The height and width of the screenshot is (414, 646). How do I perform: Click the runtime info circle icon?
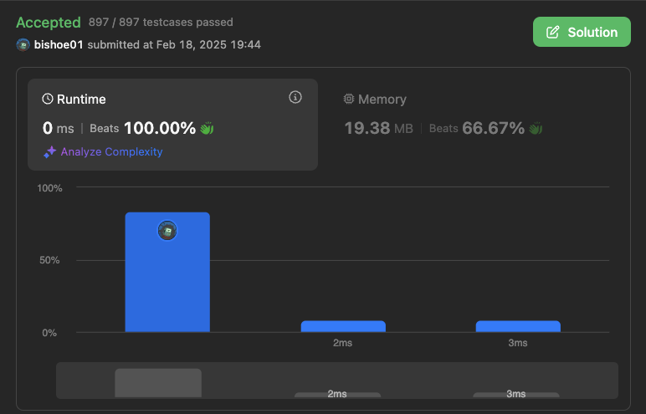[295, 97]
